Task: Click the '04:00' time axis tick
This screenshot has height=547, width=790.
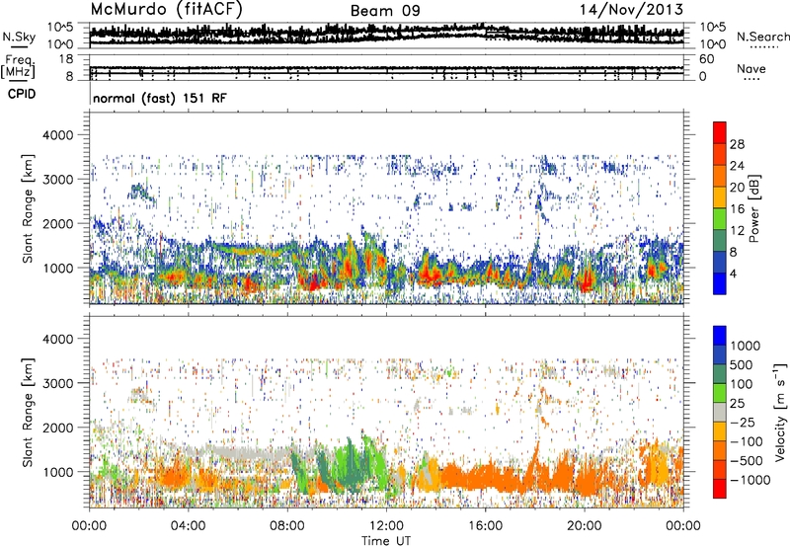Action: 188,526
